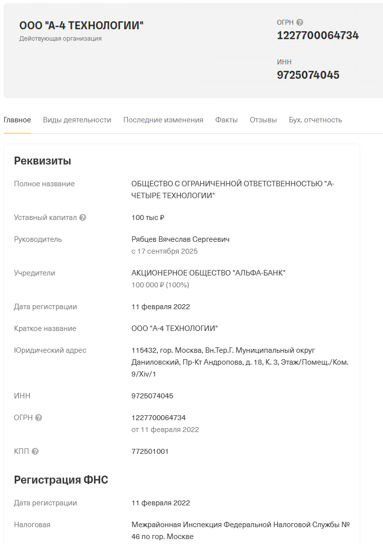The width and height of the screenshot is (383, 544).
Task: Open the Виды деятельности tab
Action: tap(77, 120)
